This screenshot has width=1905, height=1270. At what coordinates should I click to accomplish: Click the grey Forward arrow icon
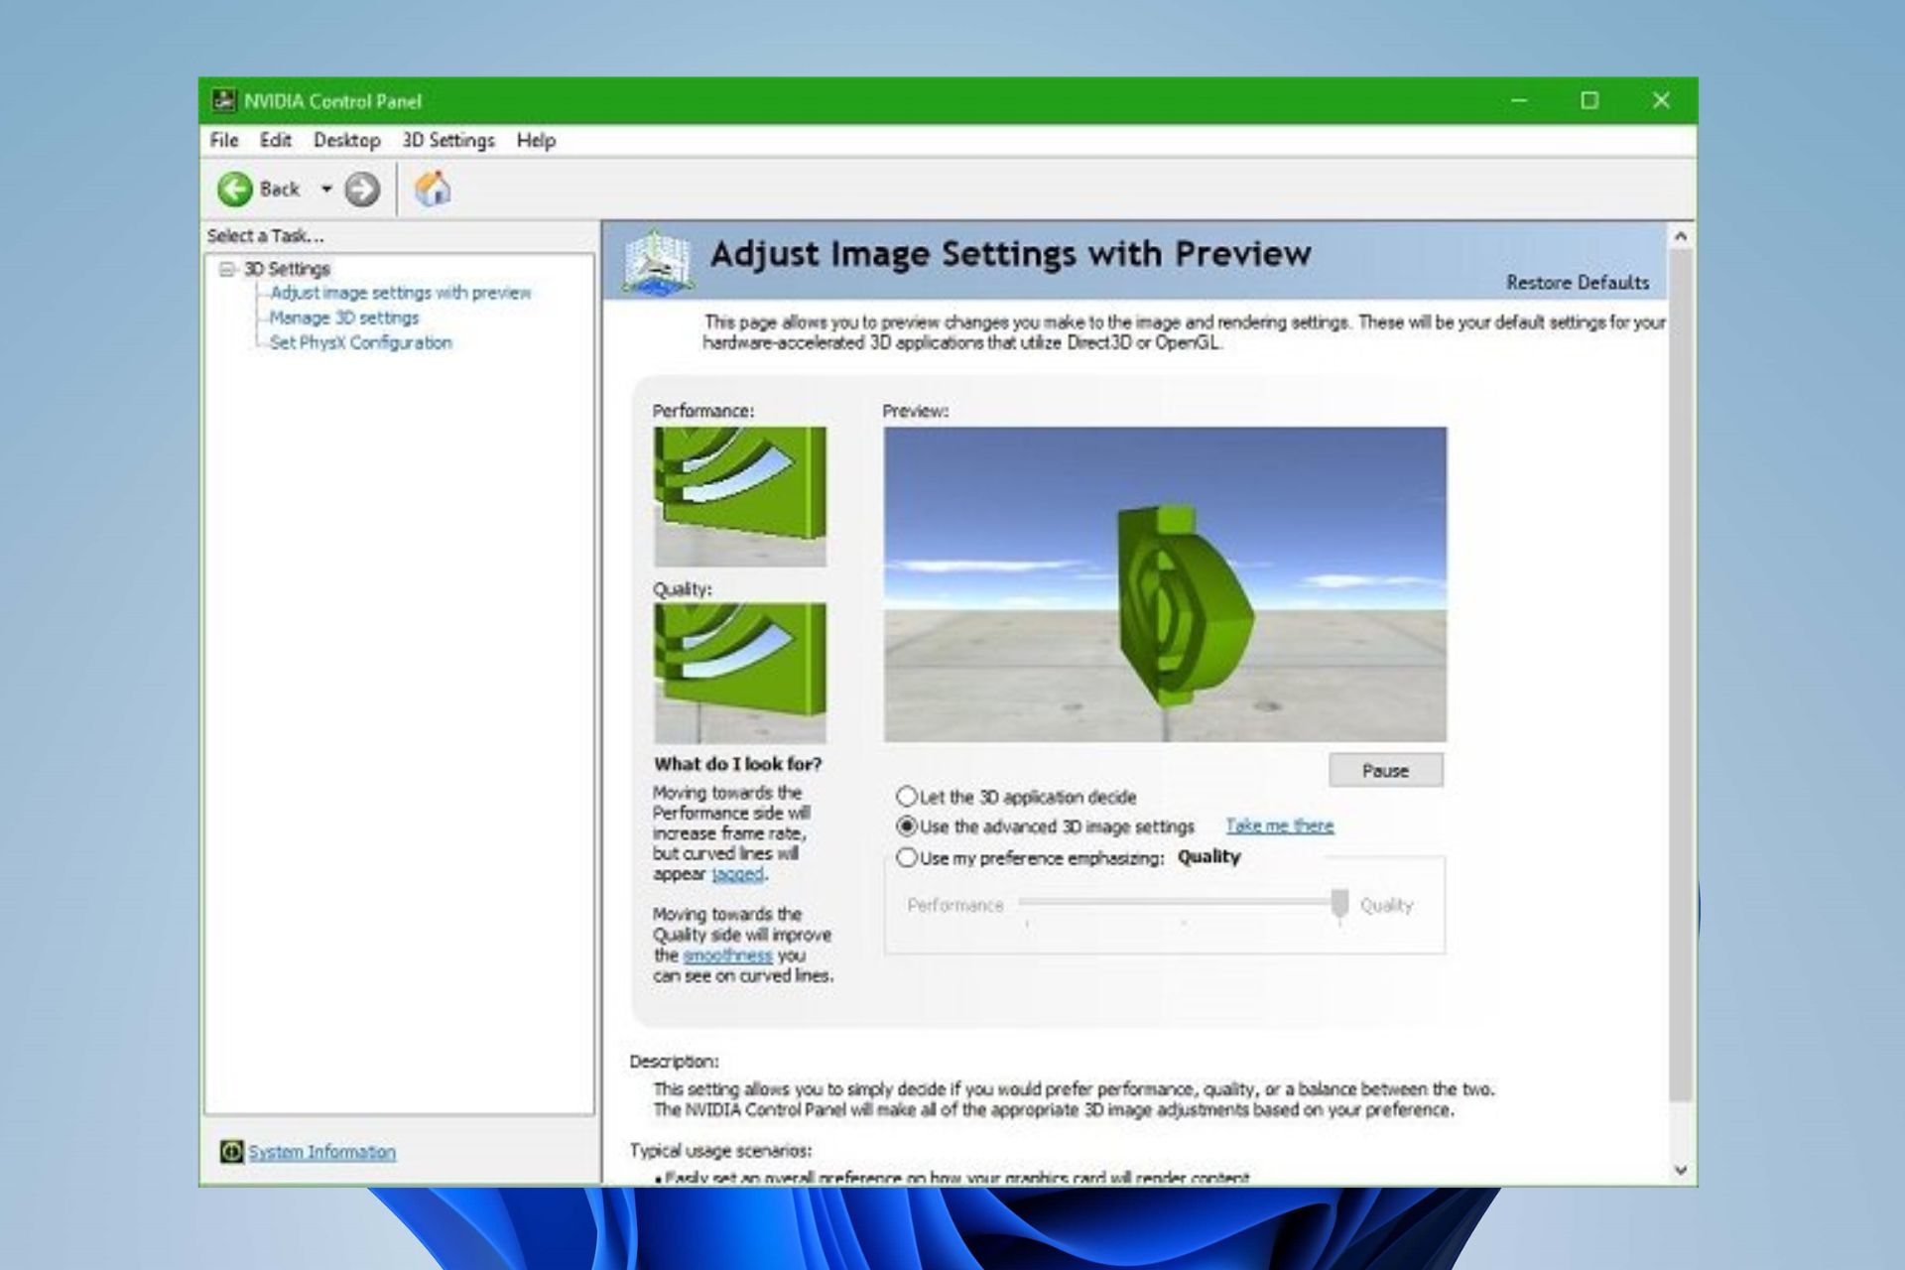362,189
